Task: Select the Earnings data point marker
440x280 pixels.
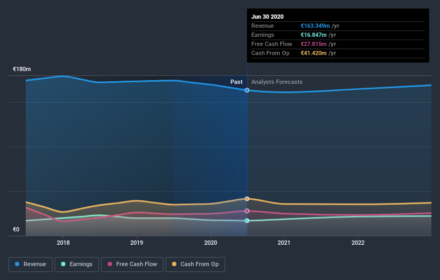Action: tap(247, 221)
